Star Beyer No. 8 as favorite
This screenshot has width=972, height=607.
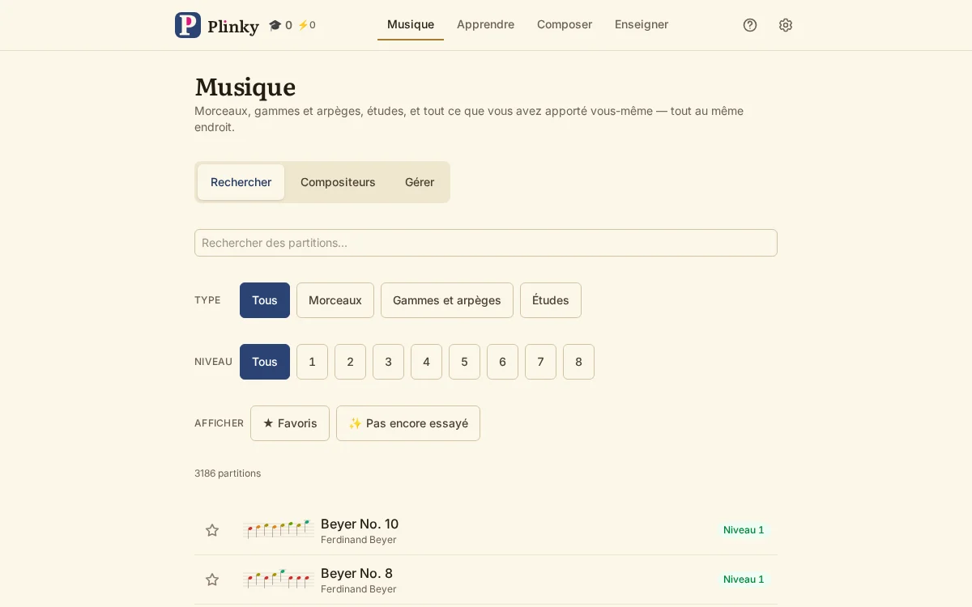[x=212, y=579]
